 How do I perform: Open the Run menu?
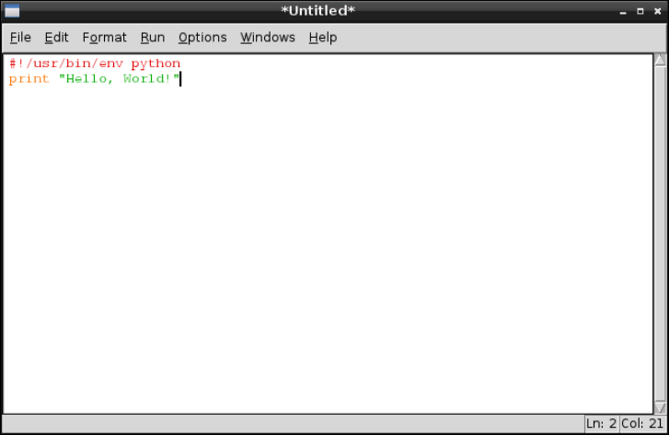pyautogui.click(x=153, y=38)
